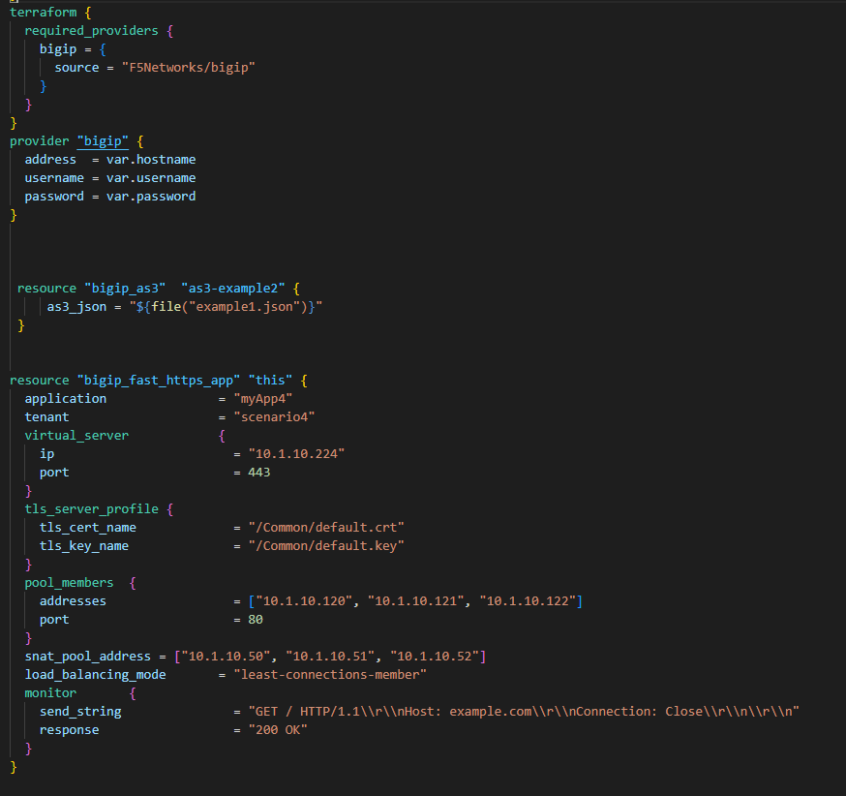Click "/Common/default.key" string
The height and width of the screenshot is (796, 846).
coord(326,546)
